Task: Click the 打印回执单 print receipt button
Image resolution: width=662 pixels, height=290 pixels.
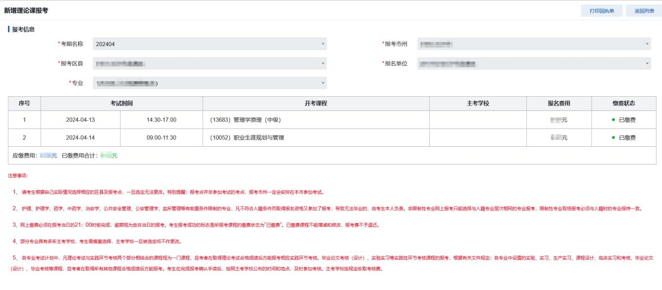Action: pyautogui.click(x=602, y=10)
